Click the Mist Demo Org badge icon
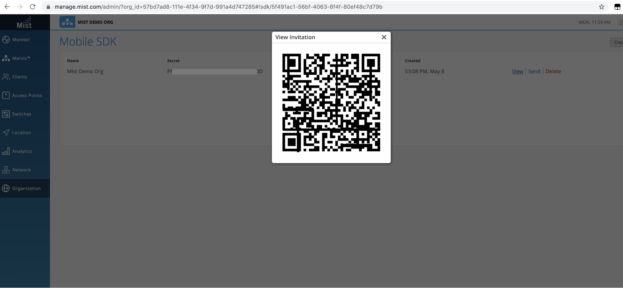Screen dimensions: 623x288 67,22
